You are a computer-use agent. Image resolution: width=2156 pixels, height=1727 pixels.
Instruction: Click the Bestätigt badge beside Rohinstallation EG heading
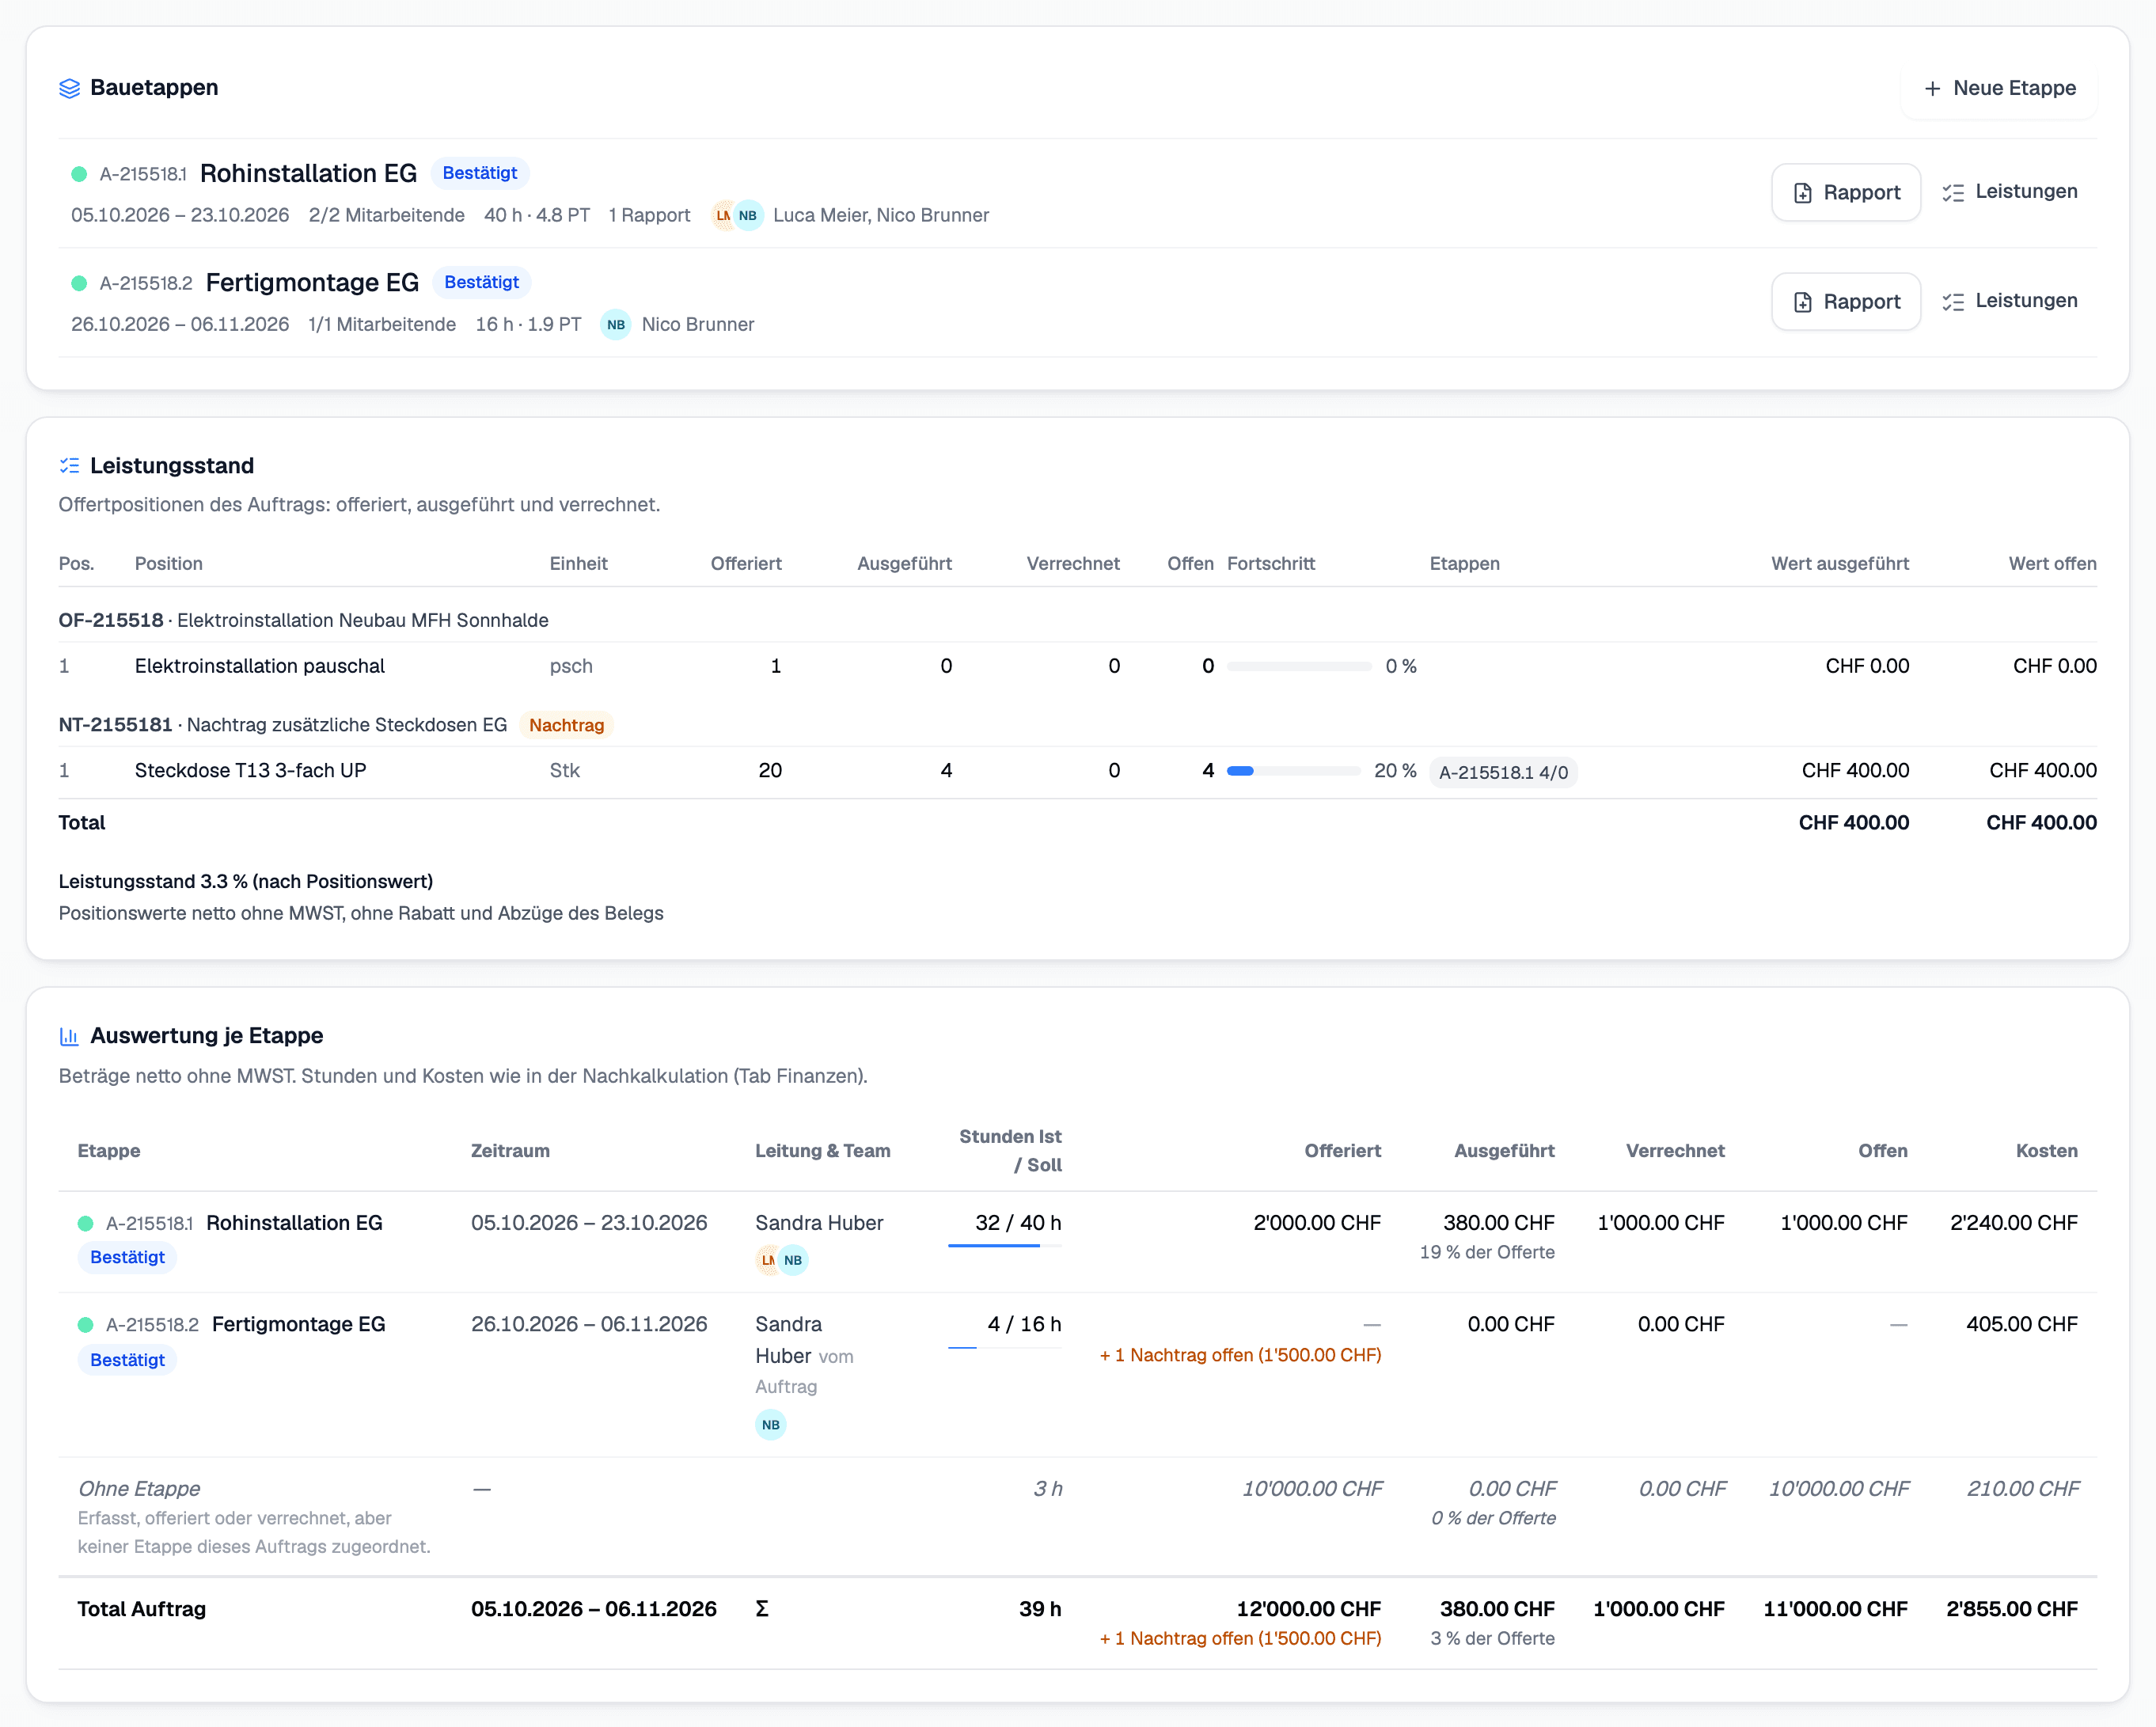pos(480,173)
